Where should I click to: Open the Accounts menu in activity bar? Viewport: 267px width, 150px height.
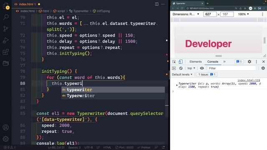tap(6, 127)
